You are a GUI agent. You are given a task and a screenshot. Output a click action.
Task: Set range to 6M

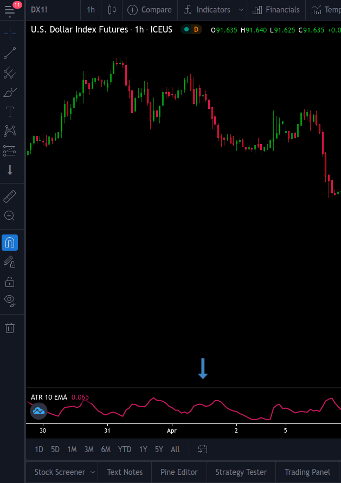click(x=106, y=449)
